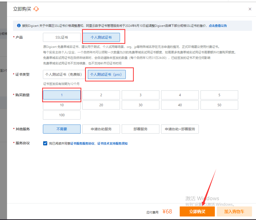This screenshot has height=220, width=256.
Task: Select 个人测试证书 product option
Action: [101, 37]
